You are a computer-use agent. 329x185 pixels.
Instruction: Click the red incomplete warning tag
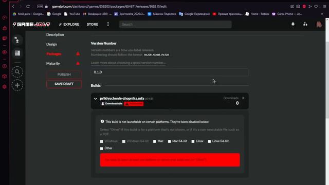134,104
